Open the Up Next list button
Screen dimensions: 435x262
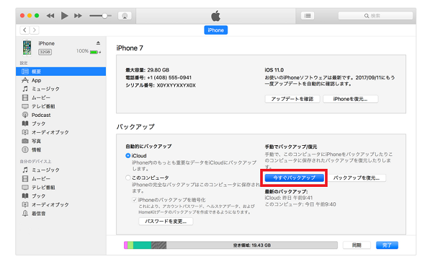[x=308, y=16]
